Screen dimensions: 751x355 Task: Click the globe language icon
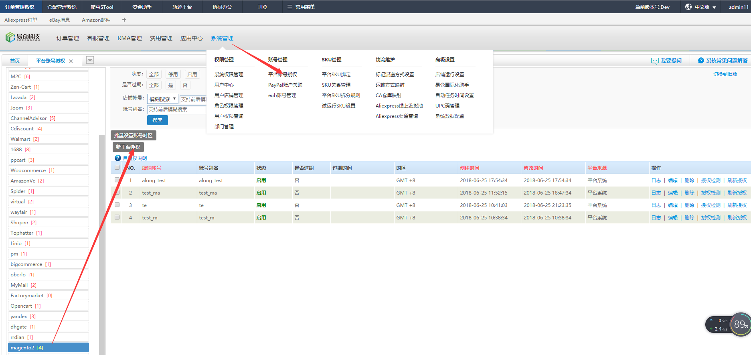pos(688,7)
